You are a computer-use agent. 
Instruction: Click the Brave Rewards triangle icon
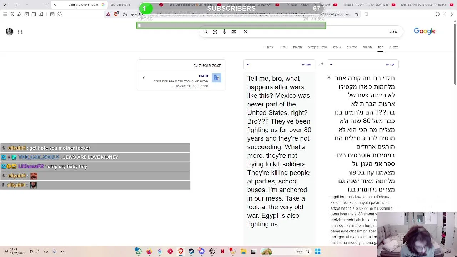[108, 14]
